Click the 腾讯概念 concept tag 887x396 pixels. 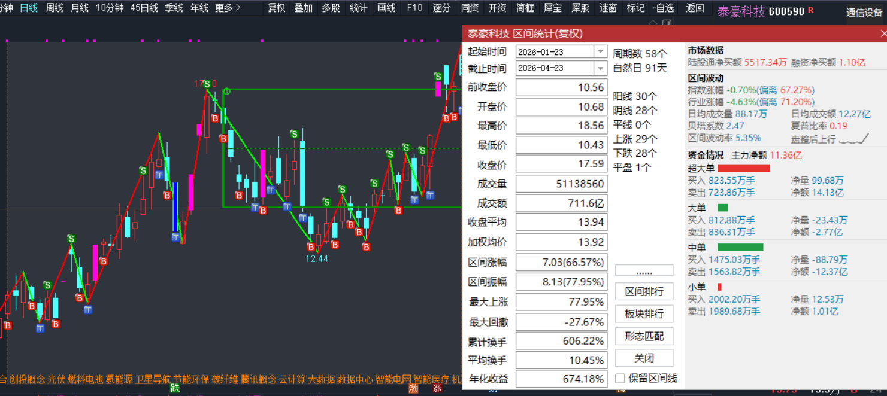259,379
